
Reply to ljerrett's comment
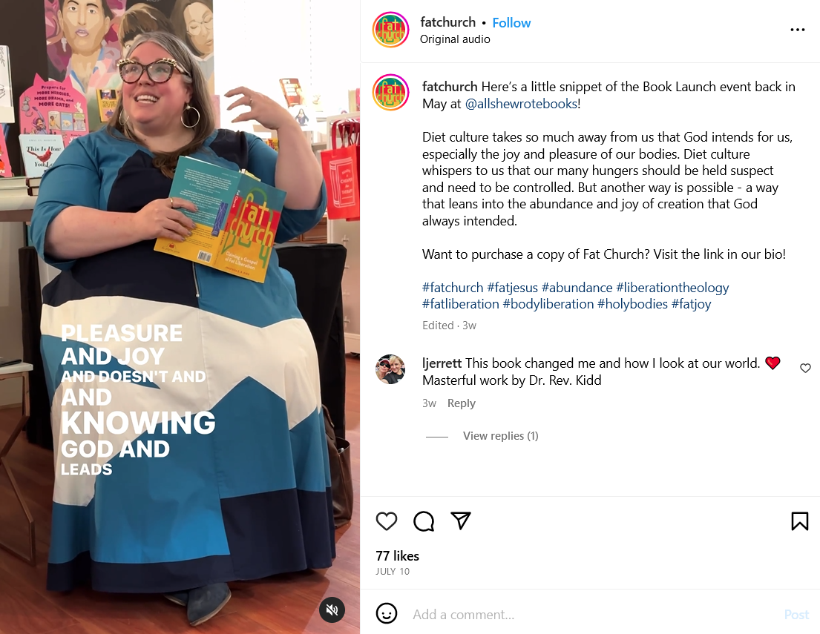(x=462, y=403)
